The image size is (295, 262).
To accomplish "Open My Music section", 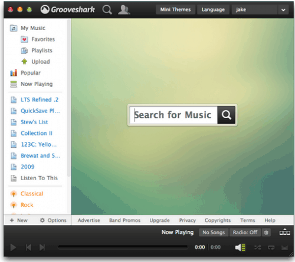I will pos(33,28).
